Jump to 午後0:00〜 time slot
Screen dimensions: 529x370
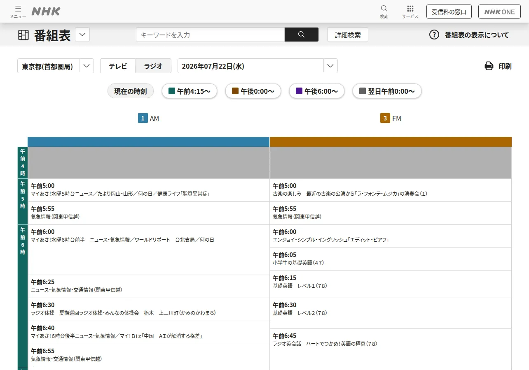(x=253, y=91)
